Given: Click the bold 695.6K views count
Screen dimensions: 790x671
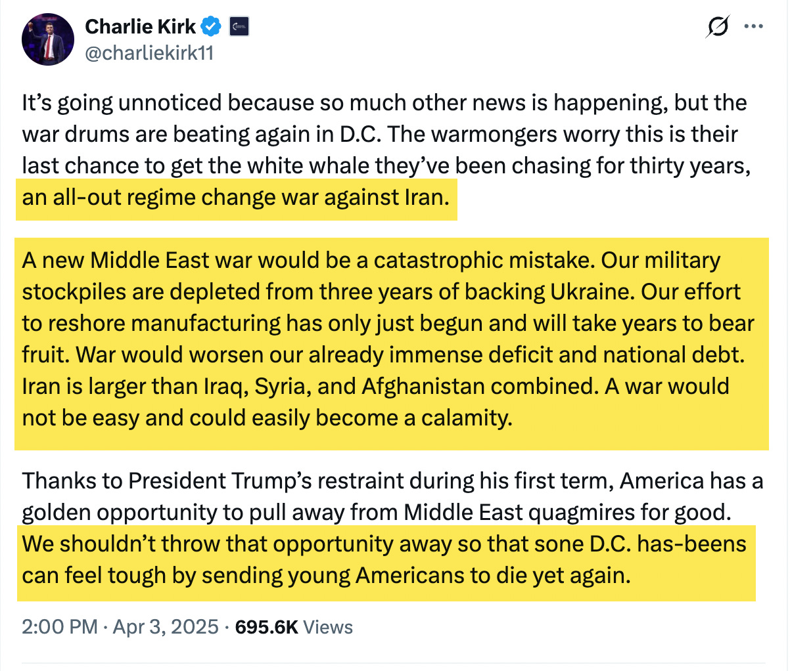Looking at the screenshot, I should [268, 628].
